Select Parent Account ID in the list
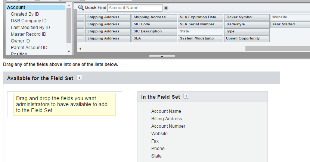 (x=29, y=48)
